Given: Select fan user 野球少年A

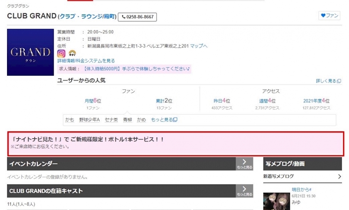Looking at the screenshot, I should tap(89, 120).
